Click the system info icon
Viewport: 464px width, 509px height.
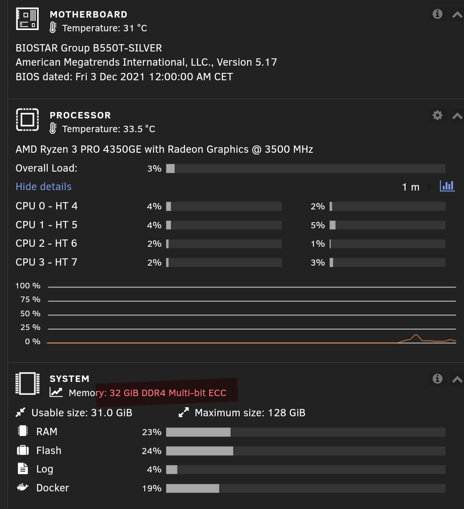click(437, 379)
